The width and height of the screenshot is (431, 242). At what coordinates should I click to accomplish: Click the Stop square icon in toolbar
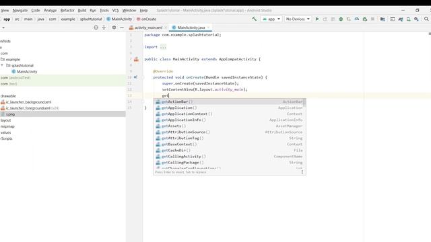(372, 19)
